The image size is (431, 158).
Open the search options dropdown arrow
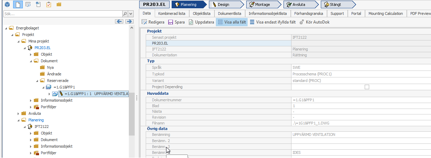point(131,14)
